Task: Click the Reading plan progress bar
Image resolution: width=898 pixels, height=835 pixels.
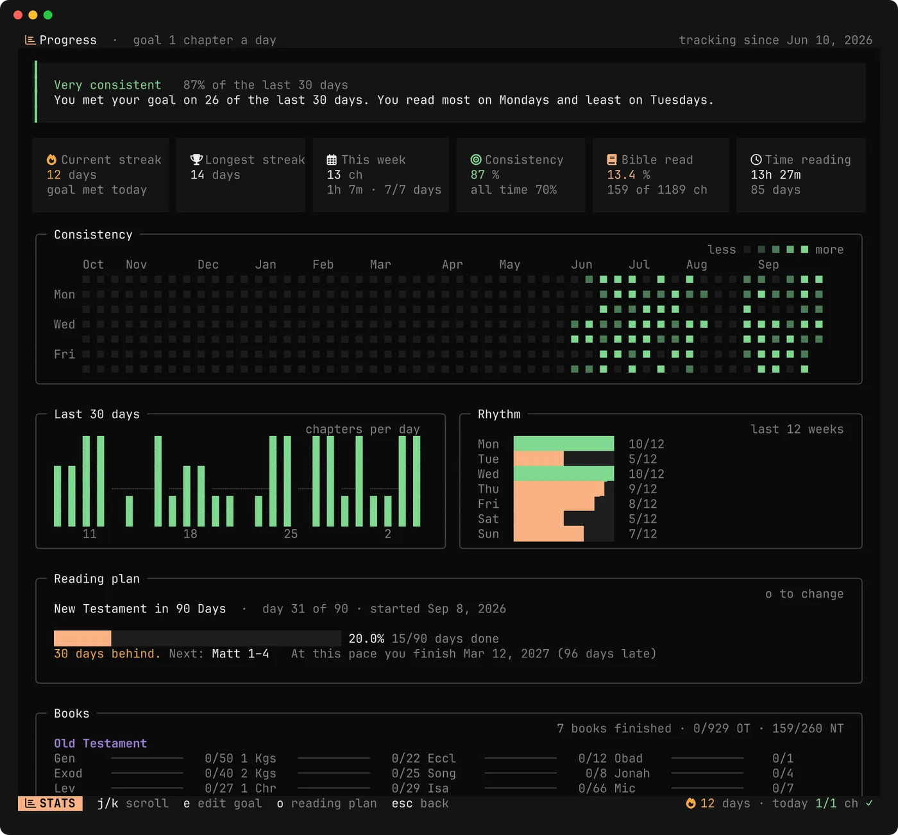Action: pos(198,638)
